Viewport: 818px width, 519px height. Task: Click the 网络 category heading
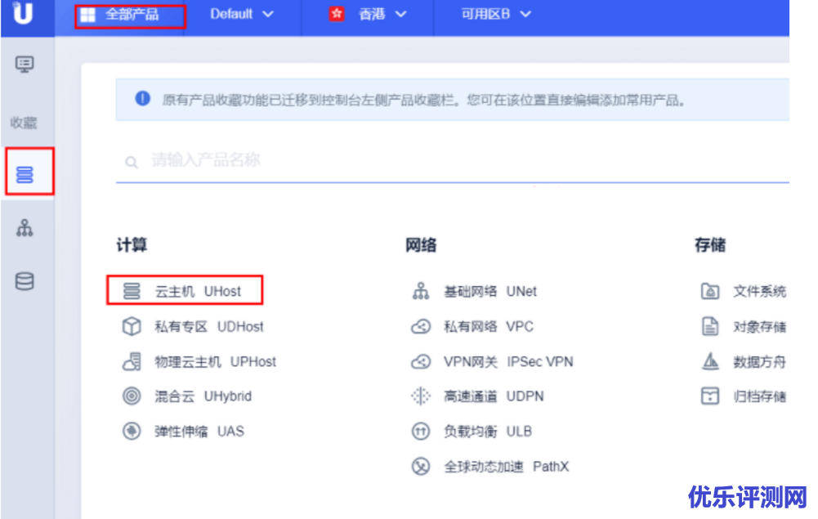click(x=421, y=244)
